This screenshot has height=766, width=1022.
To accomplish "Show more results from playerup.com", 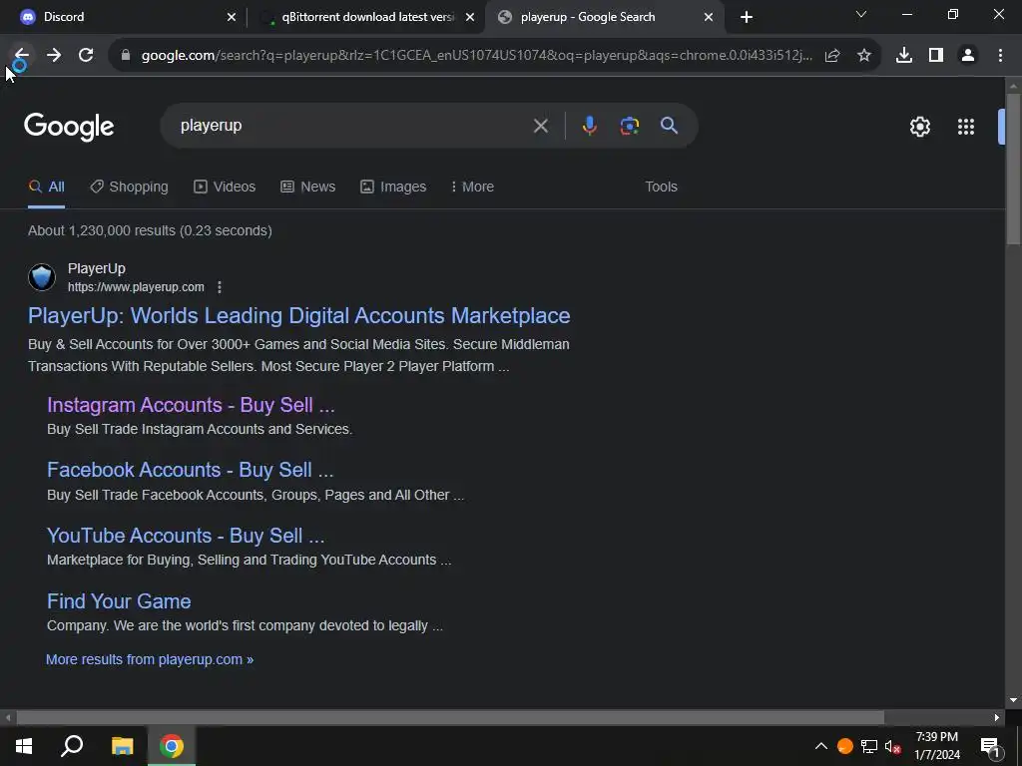I will pos(150,660).
